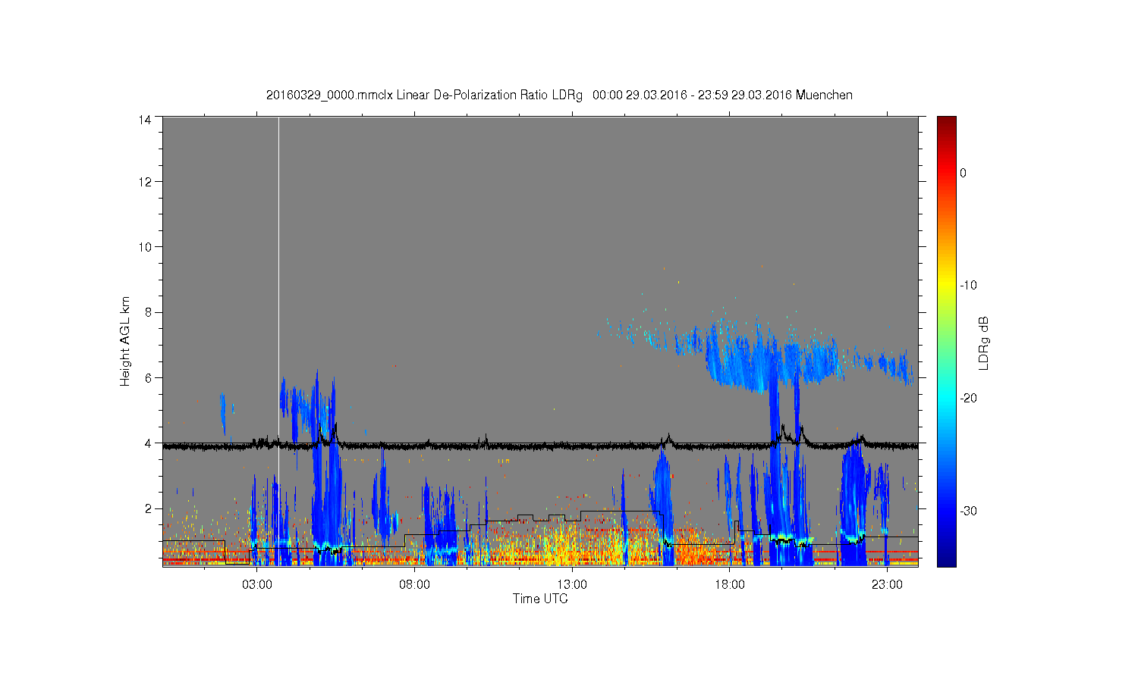The image size is (1138, 682).
Task: Click the 08:00 time tick label
Action: click(x=415, y=585)
